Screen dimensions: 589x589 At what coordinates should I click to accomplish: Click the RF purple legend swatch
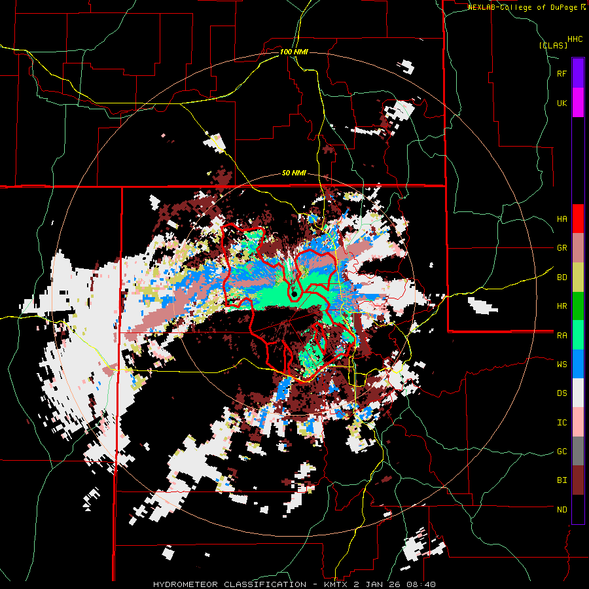[x=578, y=73]
